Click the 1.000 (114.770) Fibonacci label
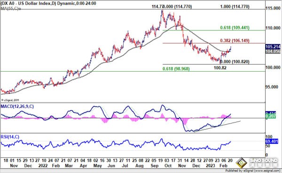 235,7
